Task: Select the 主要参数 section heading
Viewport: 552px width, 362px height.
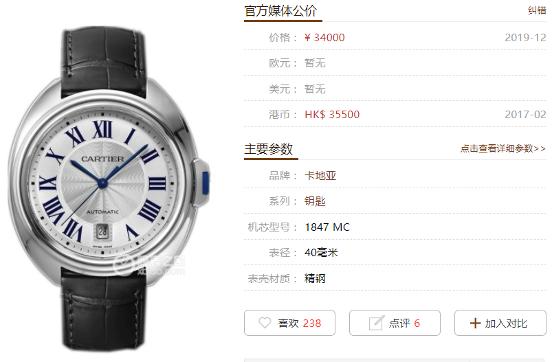Action: tap(269, 149)
